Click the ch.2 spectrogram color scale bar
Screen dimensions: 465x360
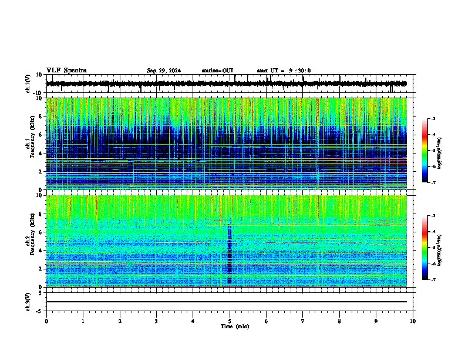[425, 248]
